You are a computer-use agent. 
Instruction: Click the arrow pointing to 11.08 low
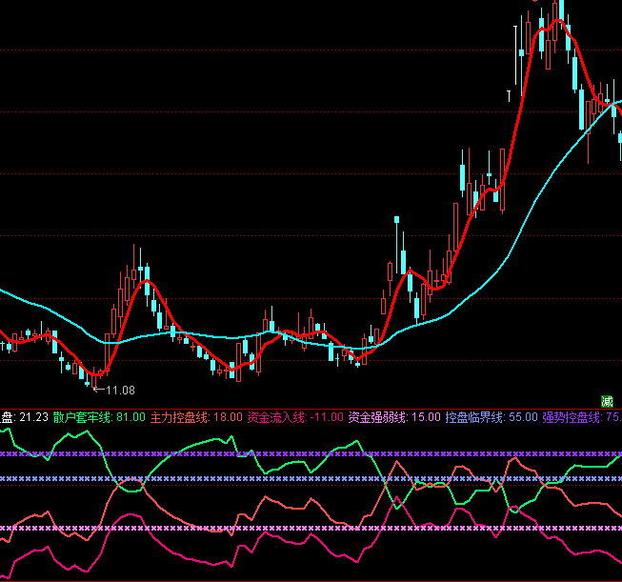coord(96,390)
